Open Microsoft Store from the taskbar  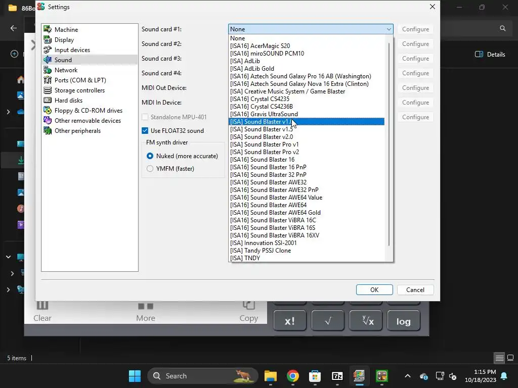point(315,376)
